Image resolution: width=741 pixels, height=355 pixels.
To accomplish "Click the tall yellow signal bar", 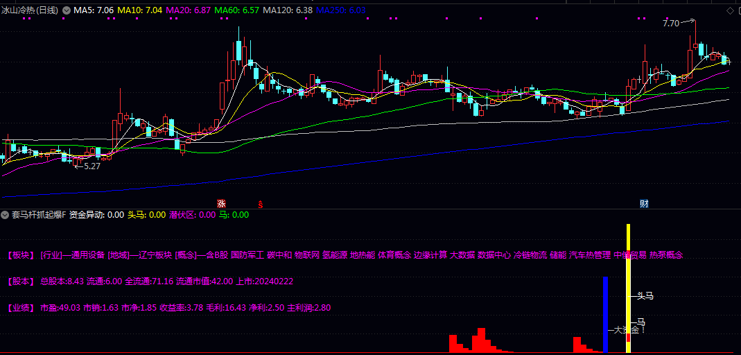I will tap(629, 288).
